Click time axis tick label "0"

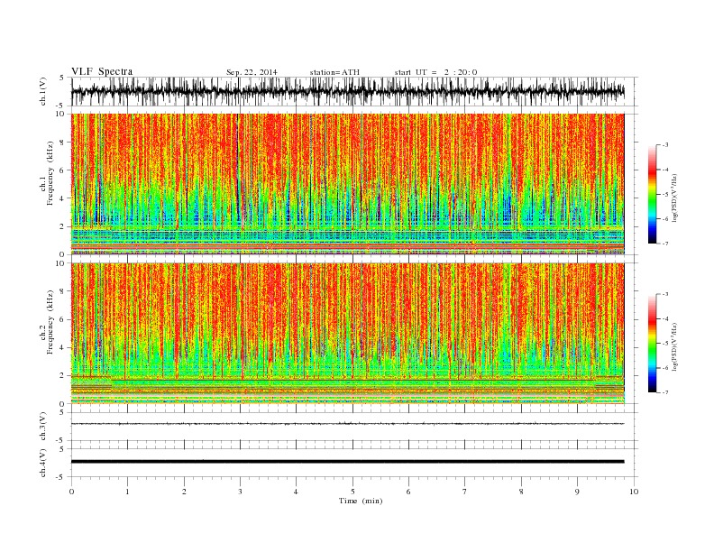[x=71, y=492]
